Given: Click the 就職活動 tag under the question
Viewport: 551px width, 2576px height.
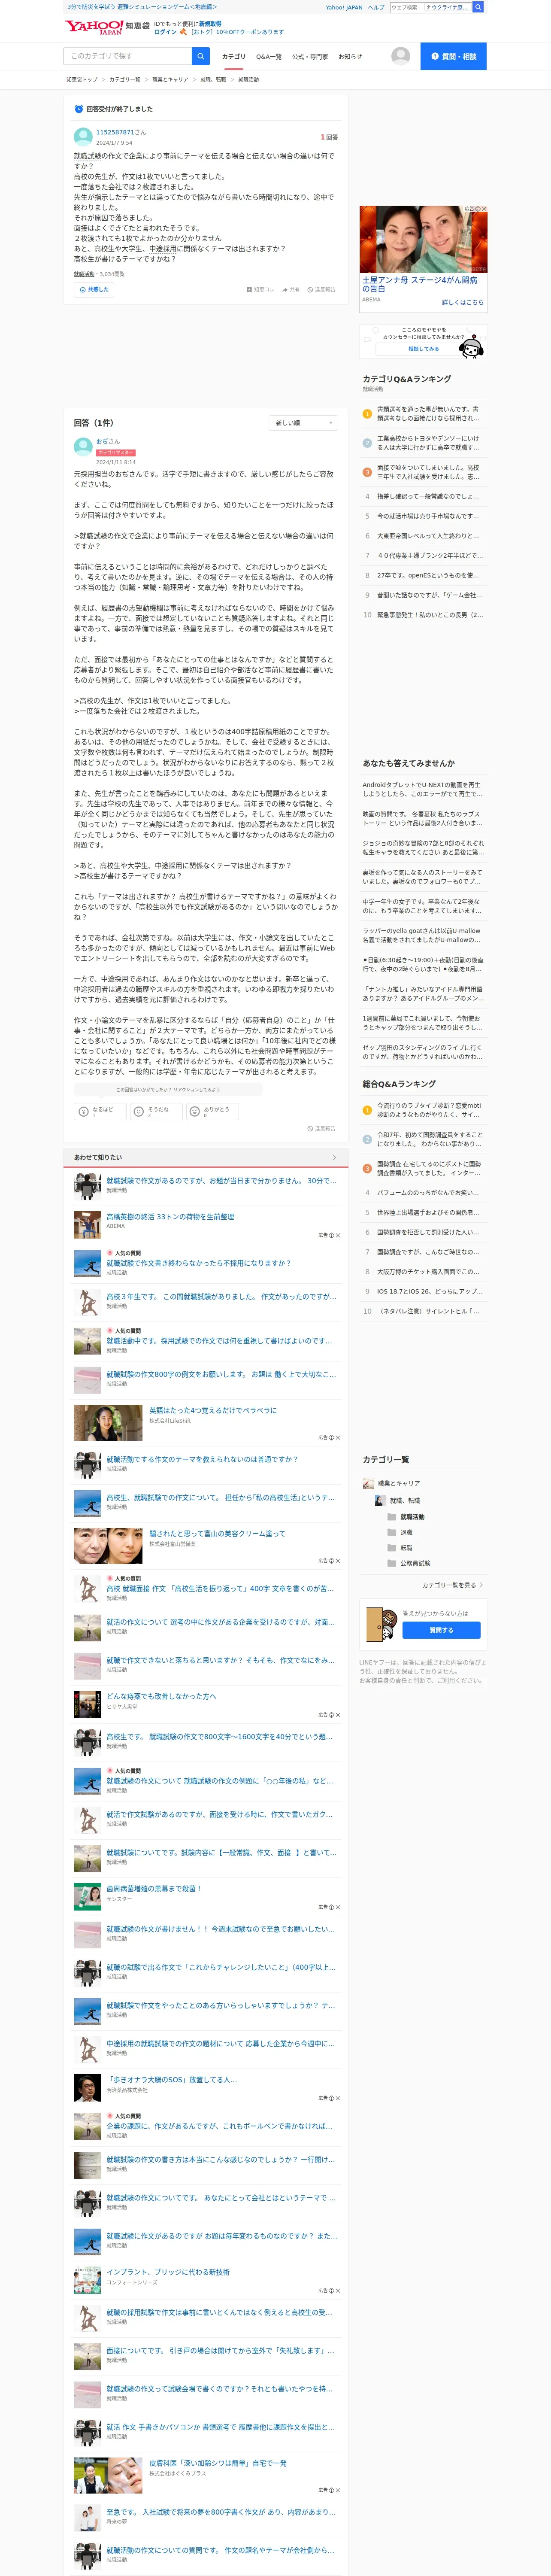Looking at the screenshot, I should point(84,274).
